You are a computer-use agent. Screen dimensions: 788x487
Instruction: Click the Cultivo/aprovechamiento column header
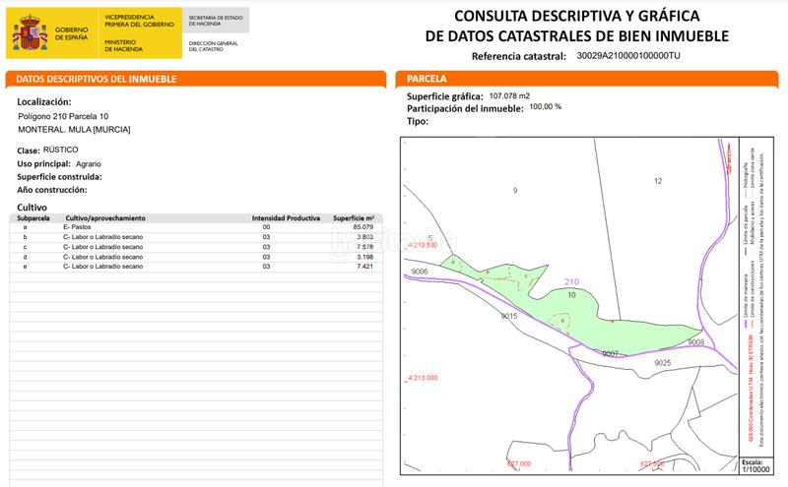click(x=105, y=216)
